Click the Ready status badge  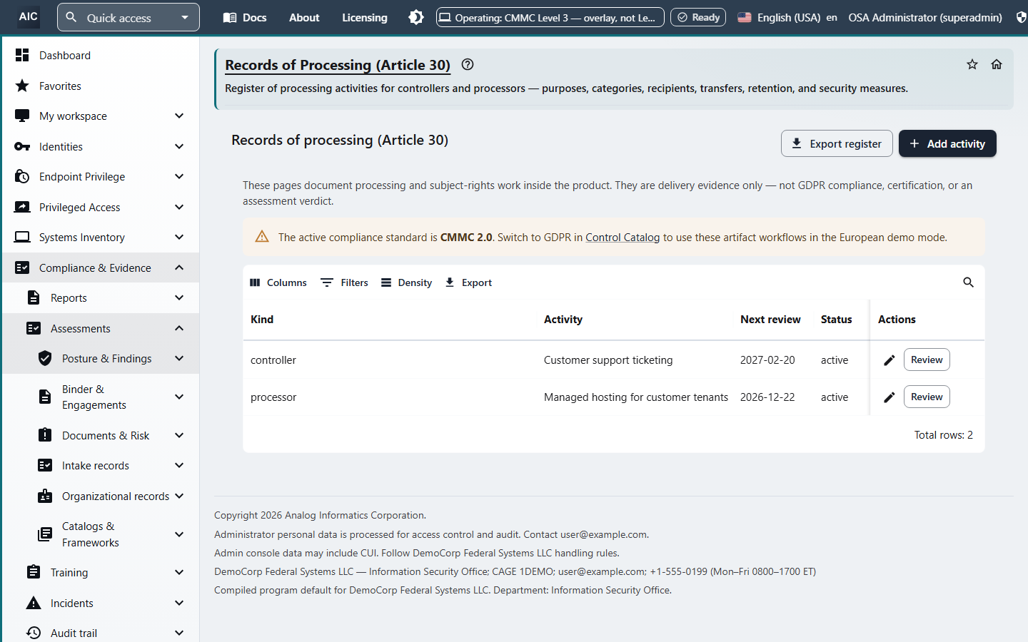(x=698, y=17)
